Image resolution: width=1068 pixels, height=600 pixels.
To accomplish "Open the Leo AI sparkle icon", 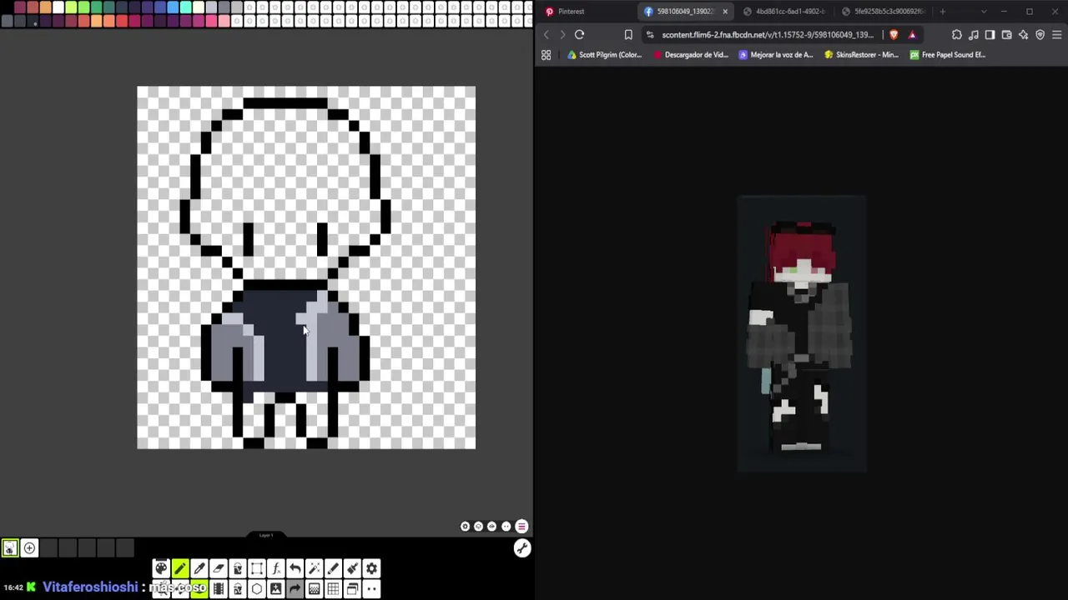I will (x=1024, y=35).
